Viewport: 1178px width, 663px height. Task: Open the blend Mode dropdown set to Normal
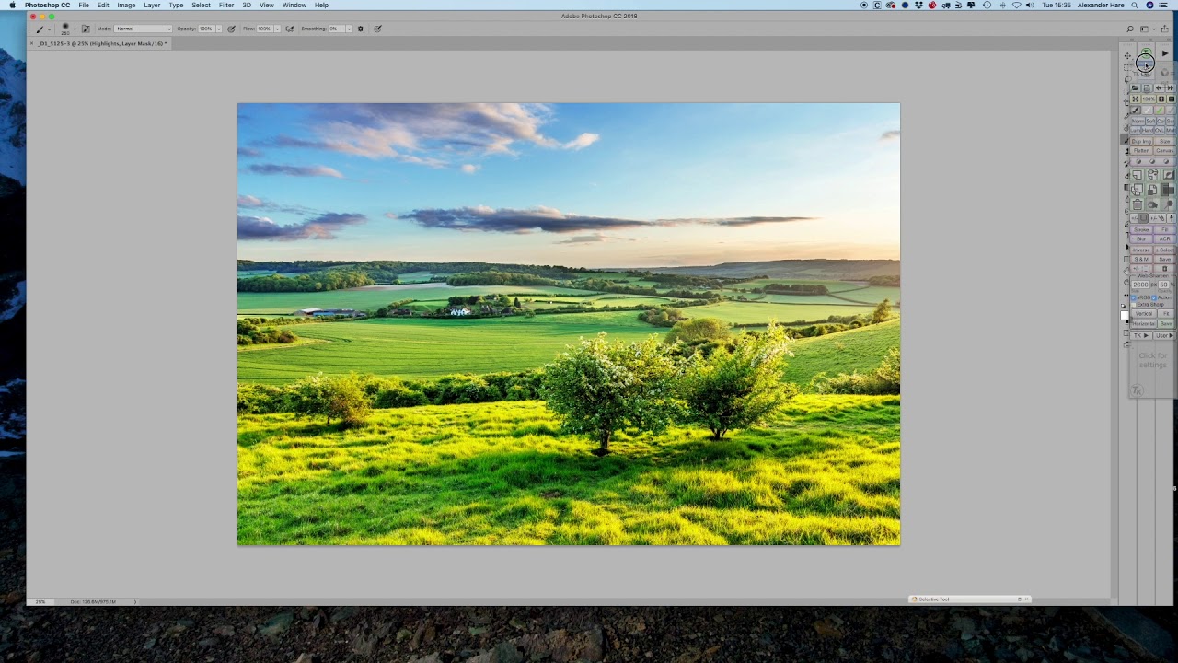pos(143,29)
